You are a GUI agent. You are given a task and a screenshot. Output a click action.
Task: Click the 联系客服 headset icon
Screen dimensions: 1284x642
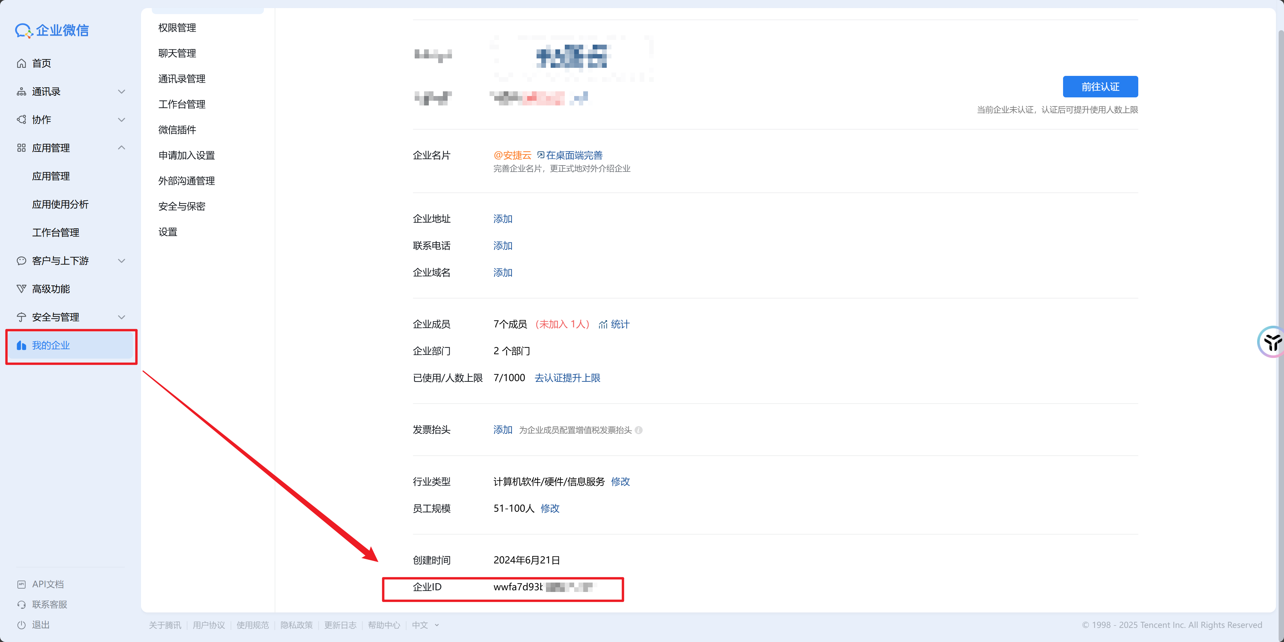(21, 605)
